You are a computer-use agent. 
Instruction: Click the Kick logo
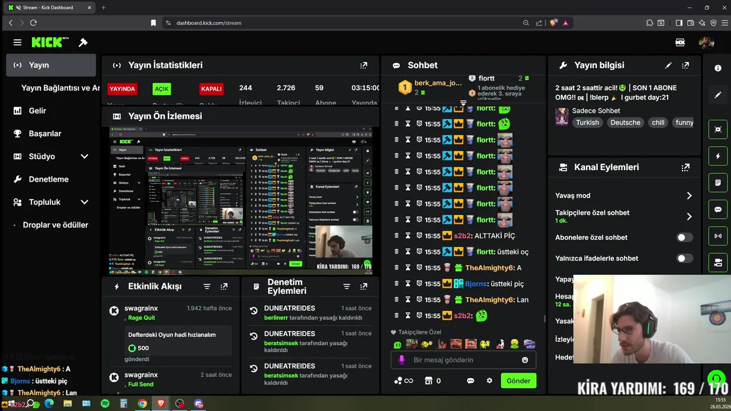[x=47, y=42]
